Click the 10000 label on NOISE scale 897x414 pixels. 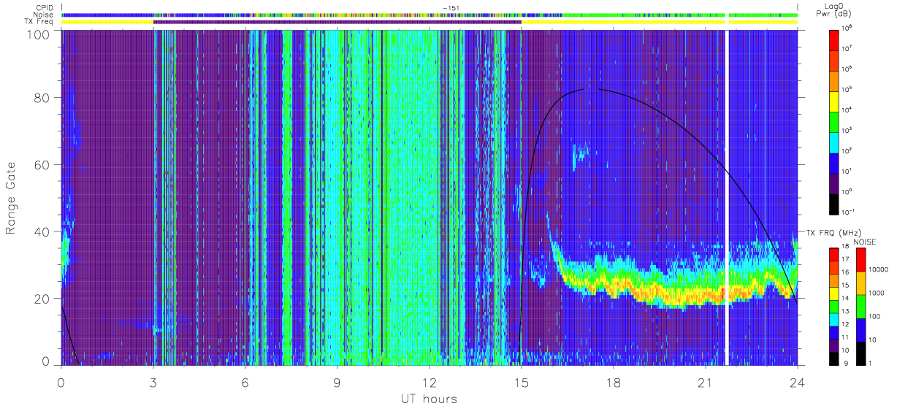878,270
